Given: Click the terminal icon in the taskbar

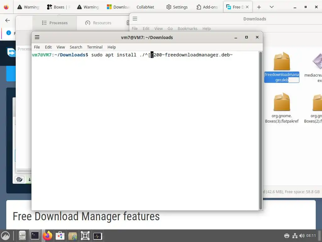Looking at the screenshot, I should [x=35, y=236].
